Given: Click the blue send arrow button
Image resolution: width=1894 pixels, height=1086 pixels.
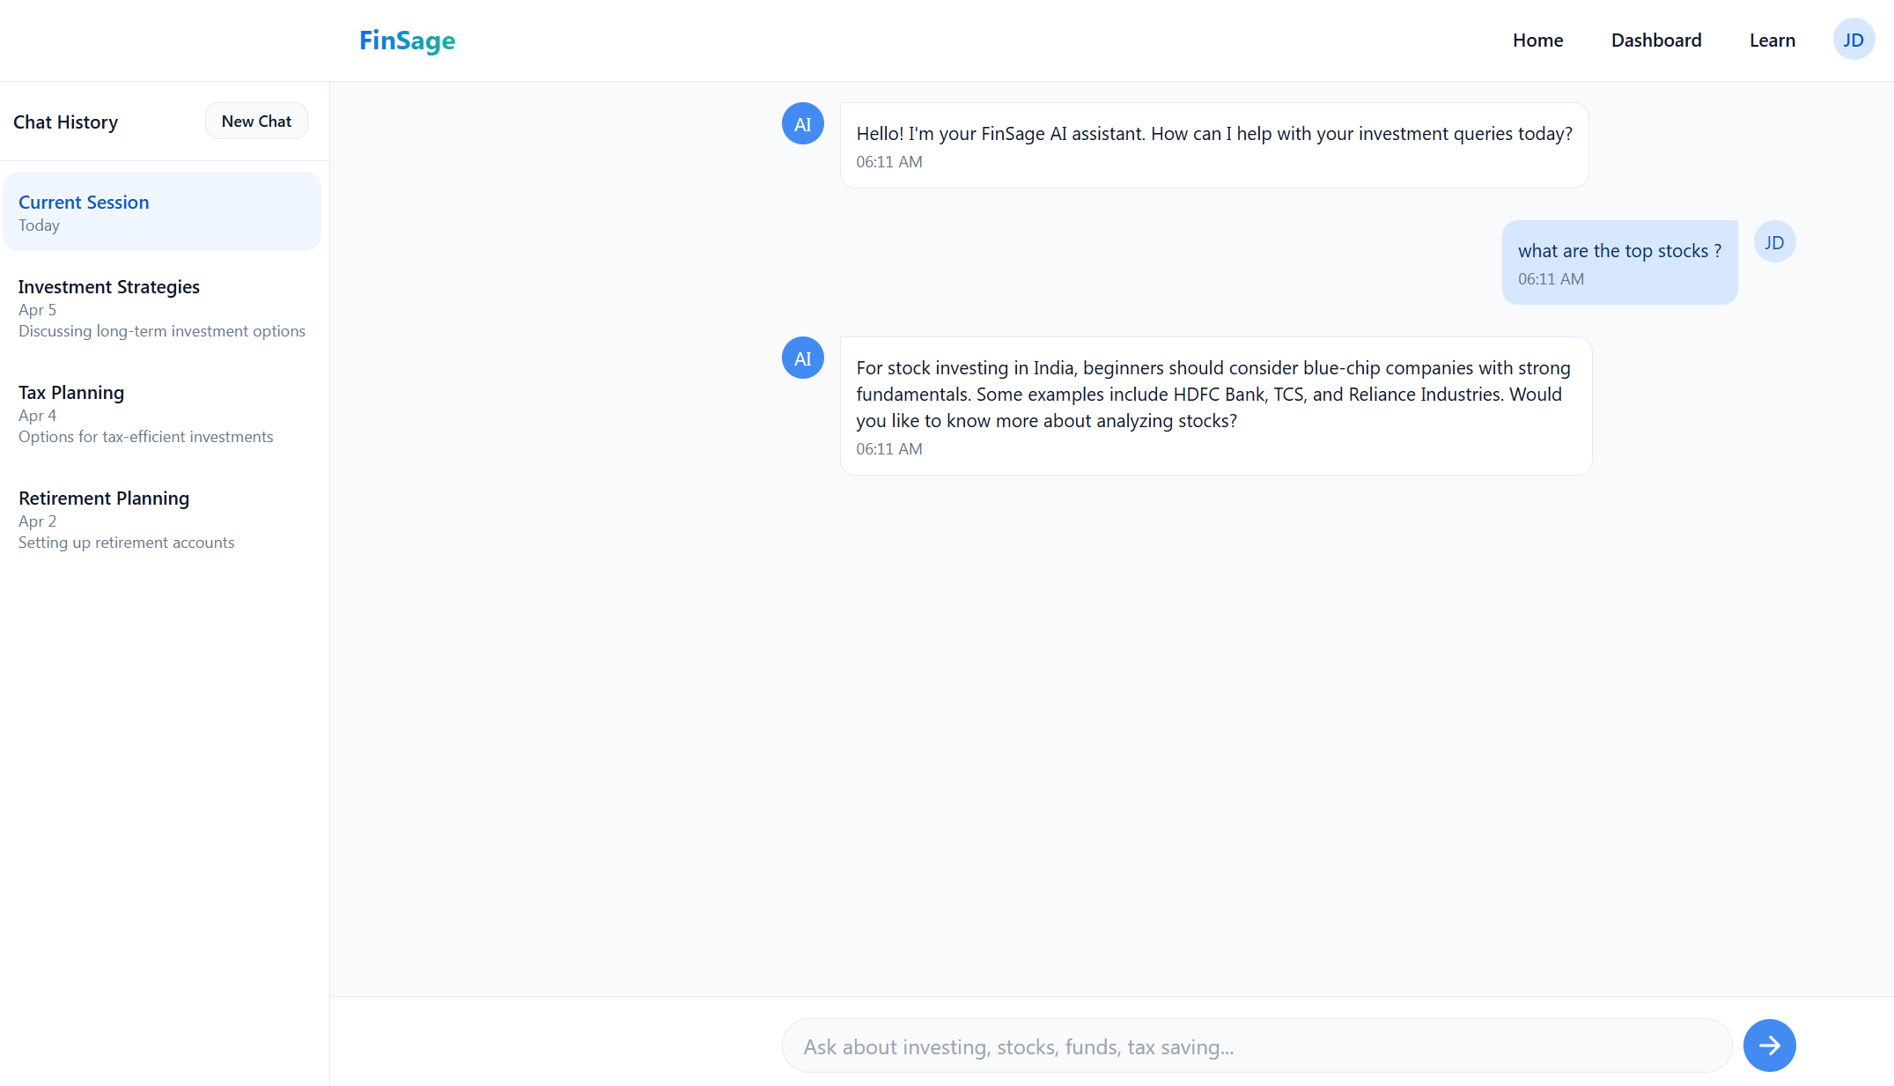Looking at the screenshot, I should (1769, 1045).
